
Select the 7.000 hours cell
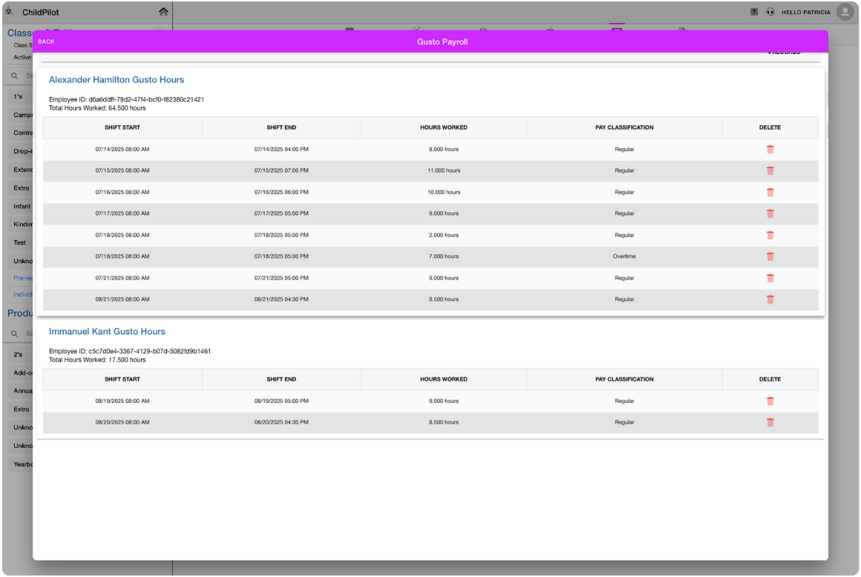coord(444,256)
